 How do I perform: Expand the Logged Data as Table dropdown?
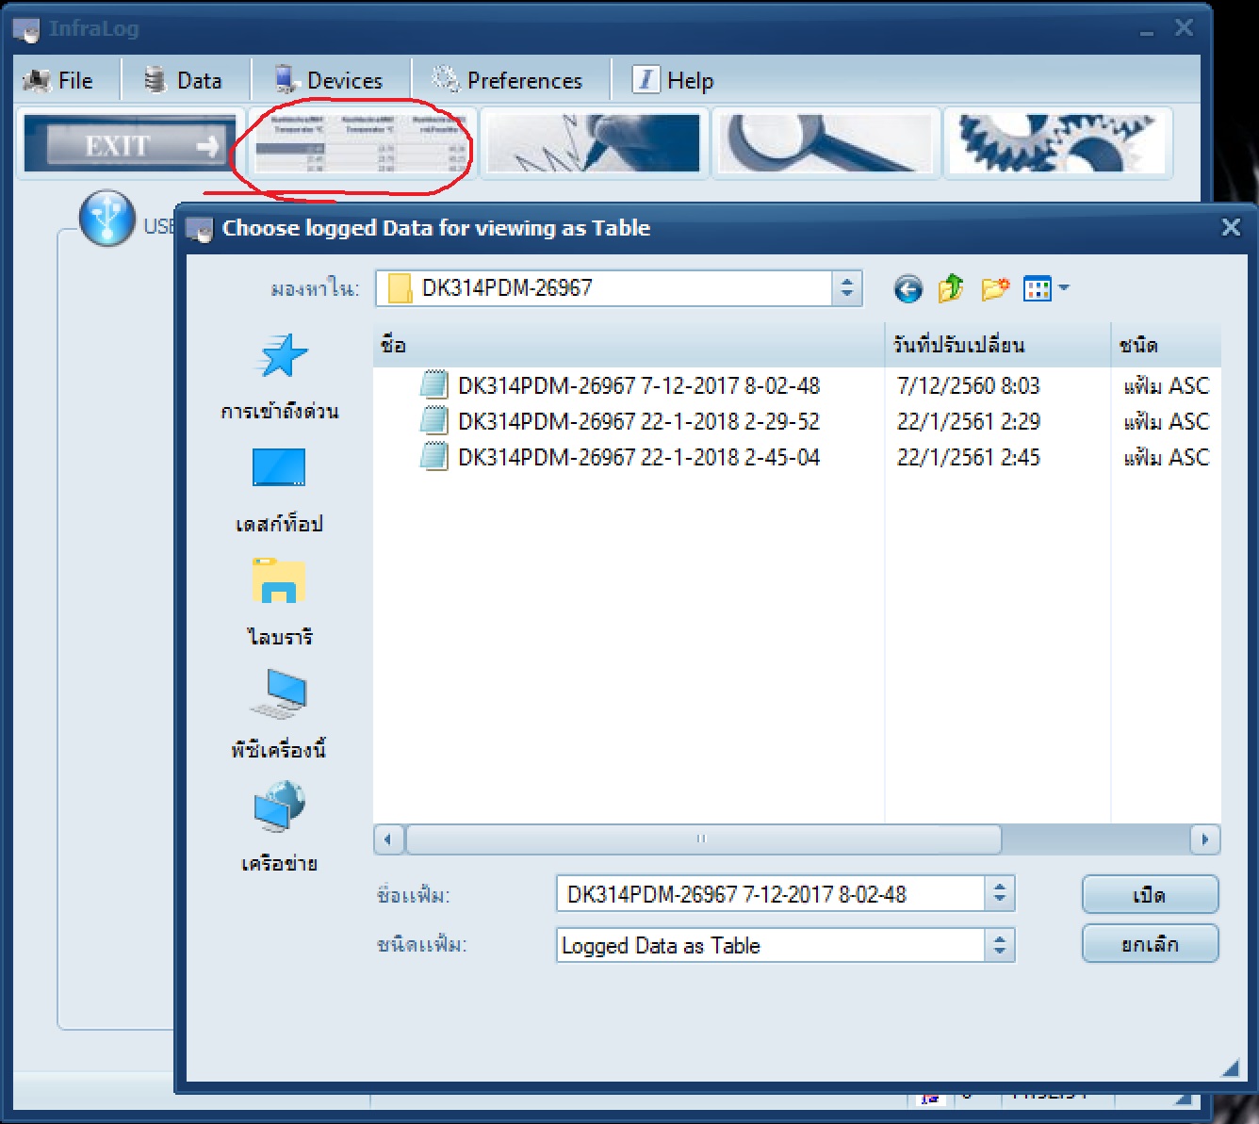pyautogui.click(x=999, y=945)
